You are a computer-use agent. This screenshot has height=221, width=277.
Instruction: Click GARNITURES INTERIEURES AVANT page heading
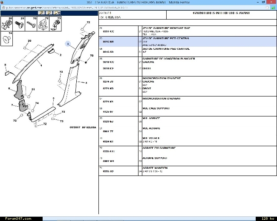click(x=221, y=13)
